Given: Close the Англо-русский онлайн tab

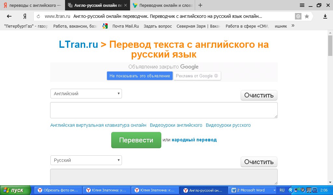Looking at the screenshot, I should tap(126, 5).
